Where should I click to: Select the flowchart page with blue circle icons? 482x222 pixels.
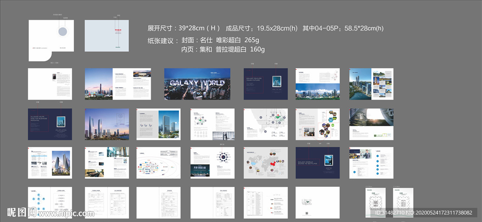[50, 202]
